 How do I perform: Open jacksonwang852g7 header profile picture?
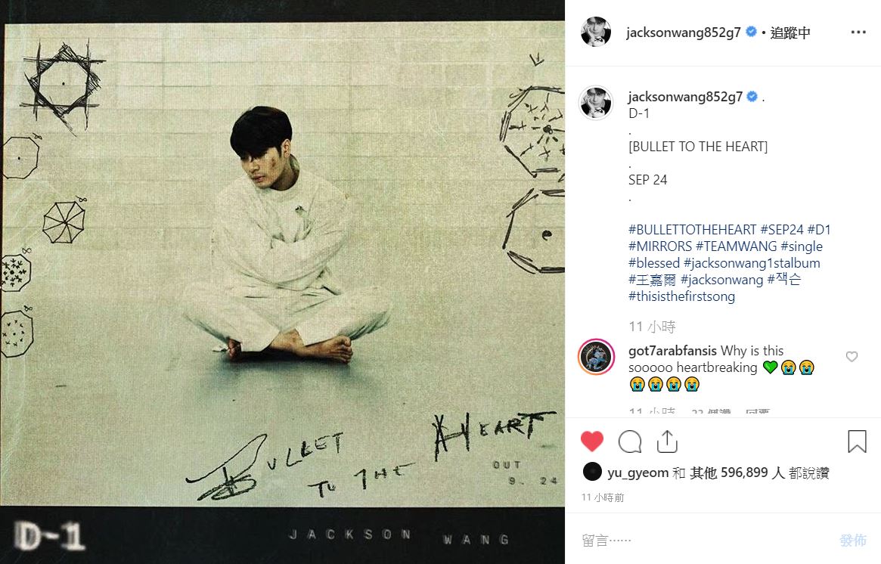[x=596, y=32]
